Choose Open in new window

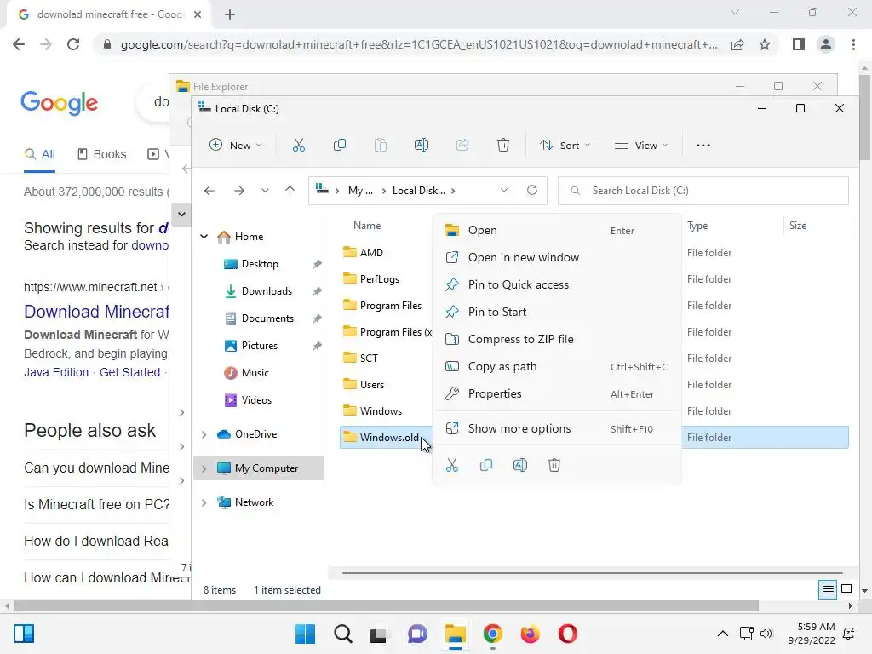click(x=557, y=257)
